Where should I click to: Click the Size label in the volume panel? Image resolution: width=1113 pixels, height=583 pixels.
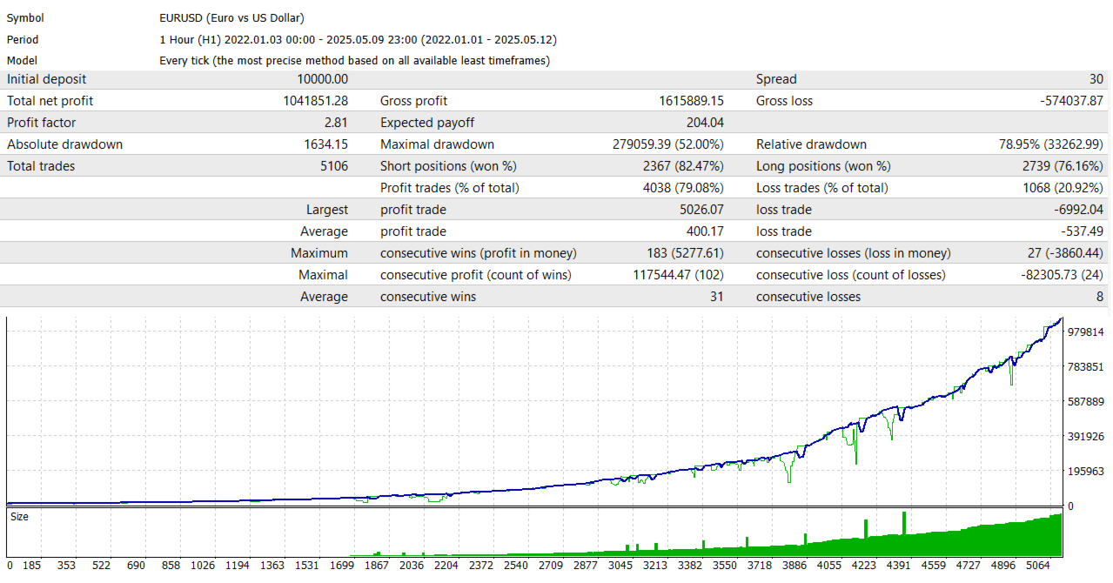point(19,517)
